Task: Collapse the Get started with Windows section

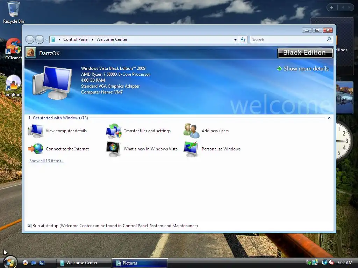Action: pyautogui.click(x=329, y=118)
